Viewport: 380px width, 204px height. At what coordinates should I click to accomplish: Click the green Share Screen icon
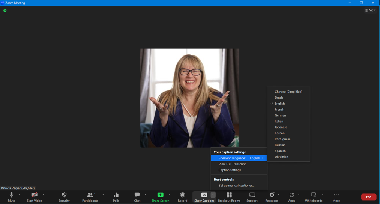point(160,195)
